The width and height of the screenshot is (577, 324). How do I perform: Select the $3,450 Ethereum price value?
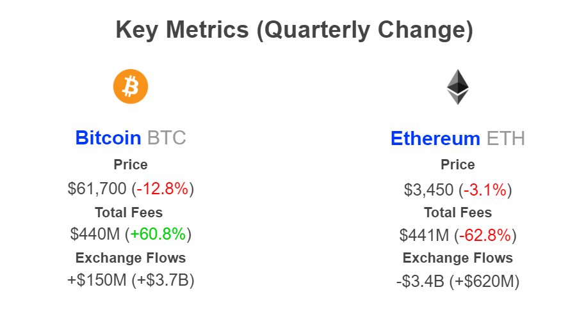[429, 190]
